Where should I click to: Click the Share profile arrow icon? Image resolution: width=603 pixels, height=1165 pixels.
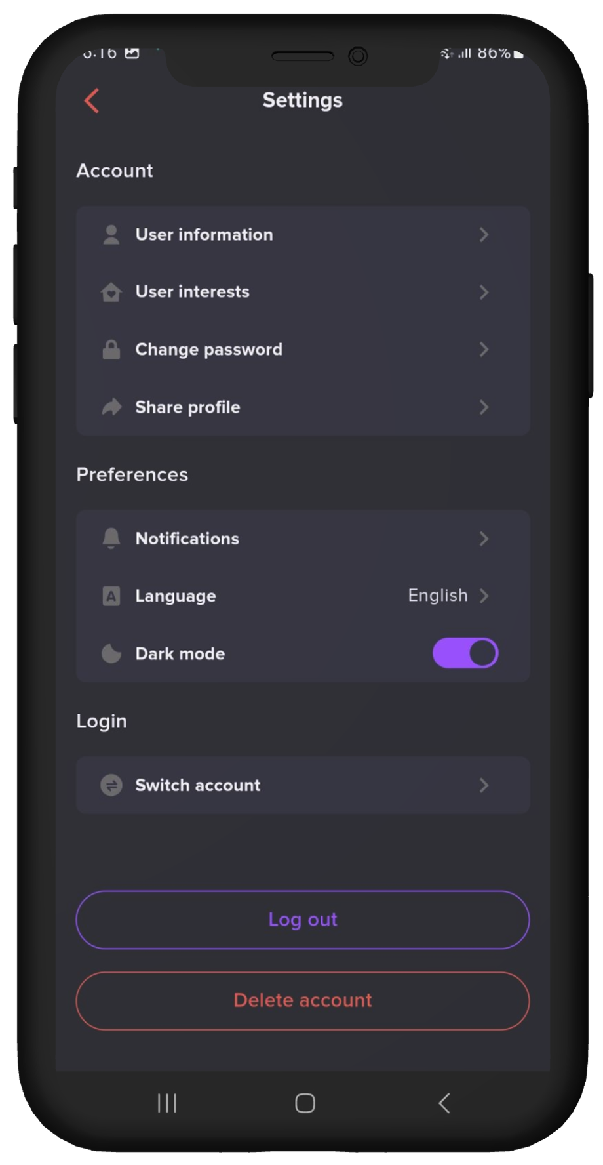(111, 407)
